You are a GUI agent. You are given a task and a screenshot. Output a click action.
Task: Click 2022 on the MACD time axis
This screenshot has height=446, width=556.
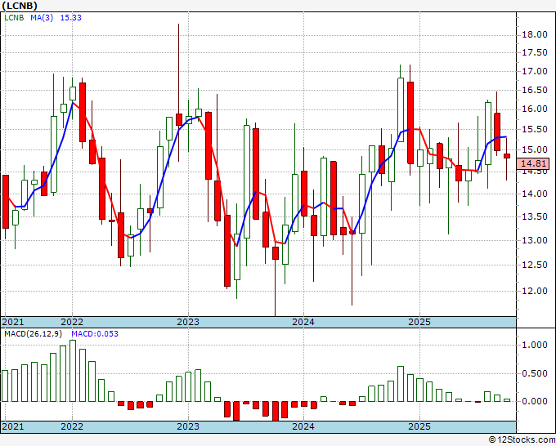point(72,426)
